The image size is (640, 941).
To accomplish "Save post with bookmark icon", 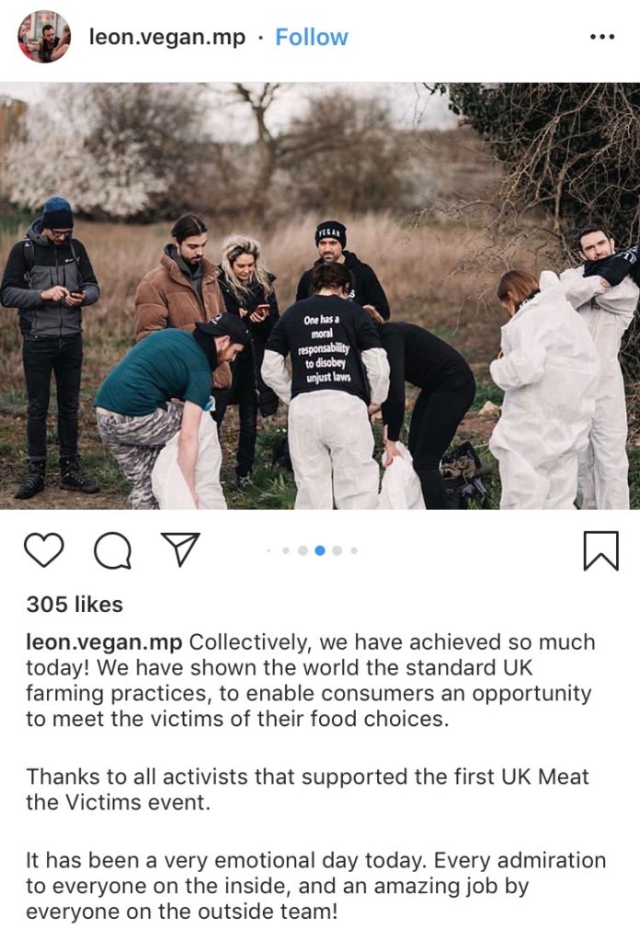I will (601, 550).
